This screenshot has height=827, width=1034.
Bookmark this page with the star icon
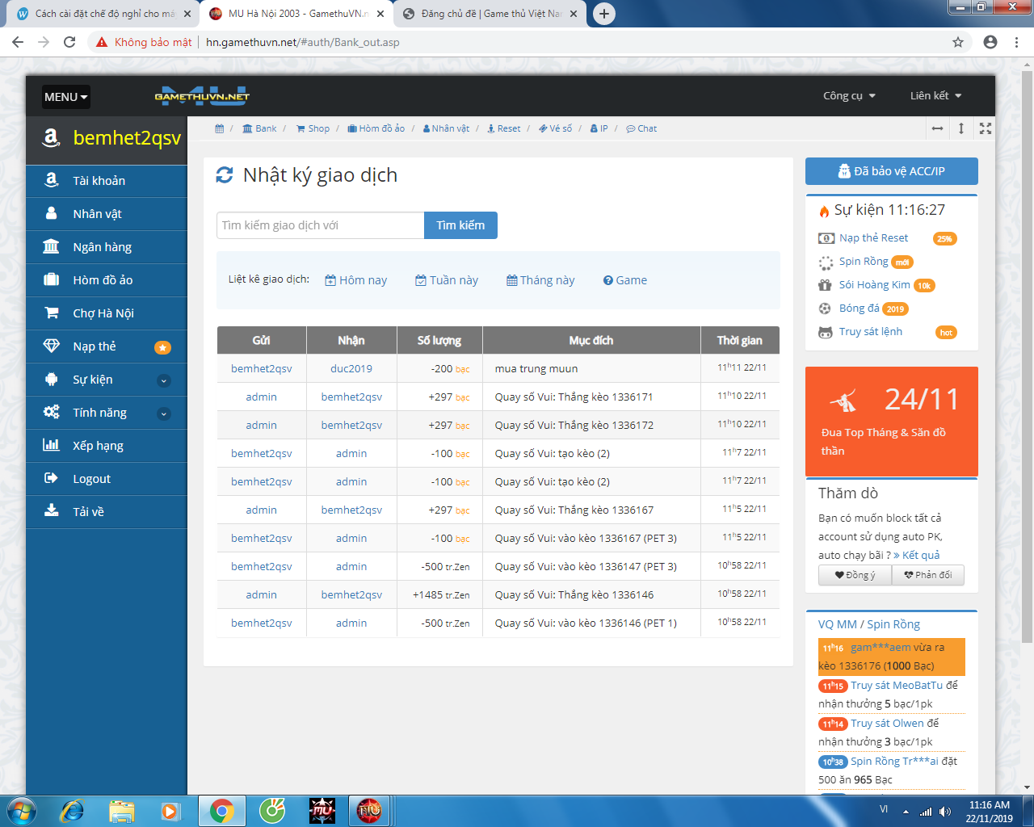[958, 42]
